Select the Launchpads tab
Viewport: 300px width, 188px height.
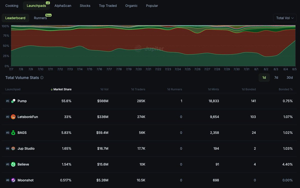tap(36, 5)
